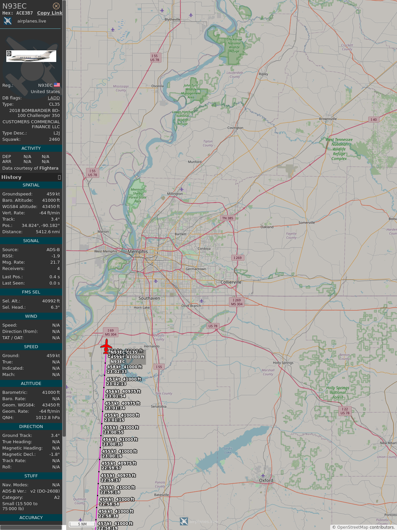Click the Magnetic Decl. value -1.8°

pos(55,454)
